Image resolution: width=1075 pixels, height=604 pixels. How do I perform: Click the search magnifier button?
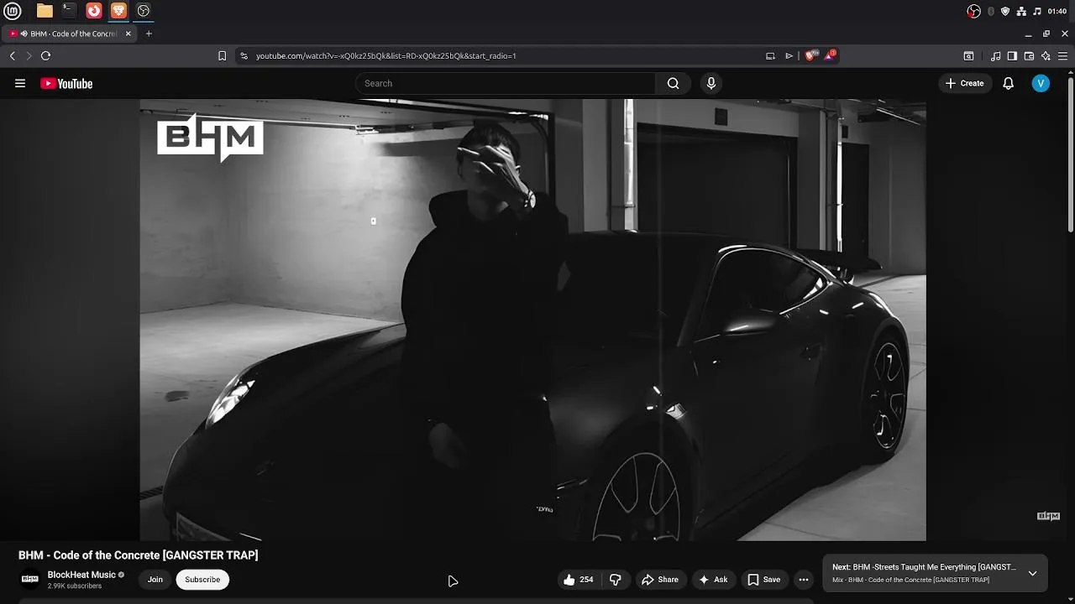[x=673, y=83]
